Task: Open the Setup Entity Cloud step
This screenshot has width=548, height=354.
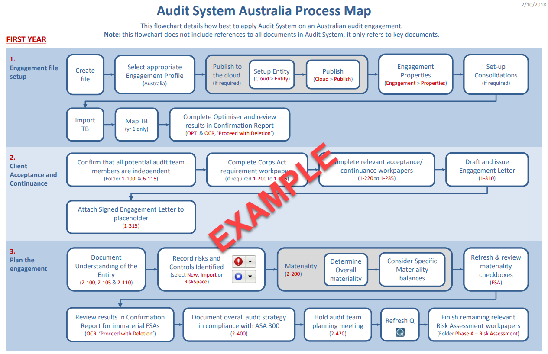Action: [272, 74]
